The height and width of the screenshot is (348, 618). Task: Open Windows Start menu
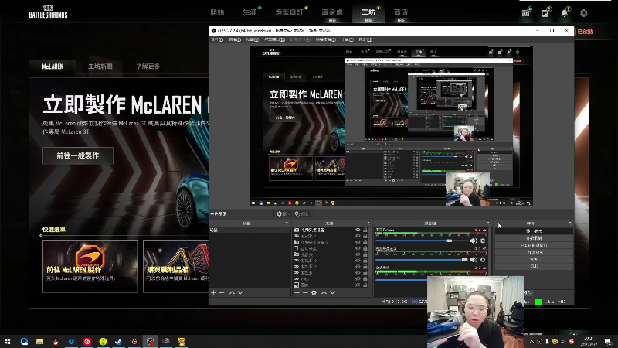coord(8,341)
